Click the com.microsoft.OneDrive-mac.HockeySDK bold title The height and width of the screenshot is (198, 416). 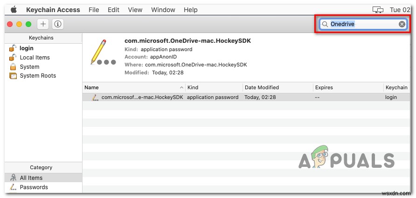point(187,41)
